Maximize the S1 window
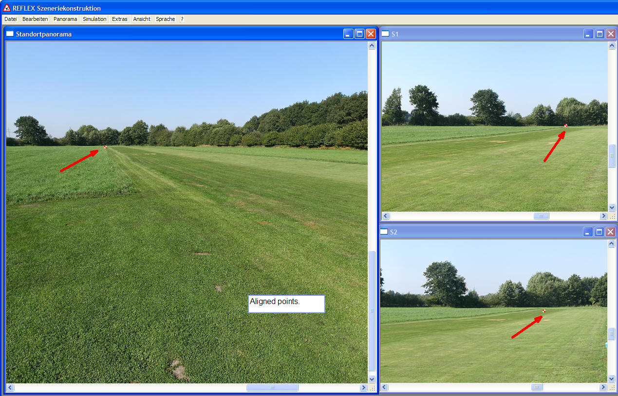Viewport: 618px width, 396px height. click(x=600, y=34)
